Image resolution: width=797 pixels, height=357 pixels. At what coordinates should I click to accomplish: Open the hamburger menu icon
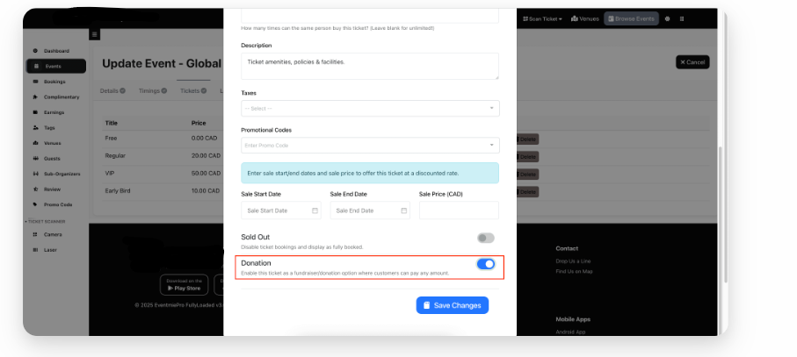tap(95, 35)
